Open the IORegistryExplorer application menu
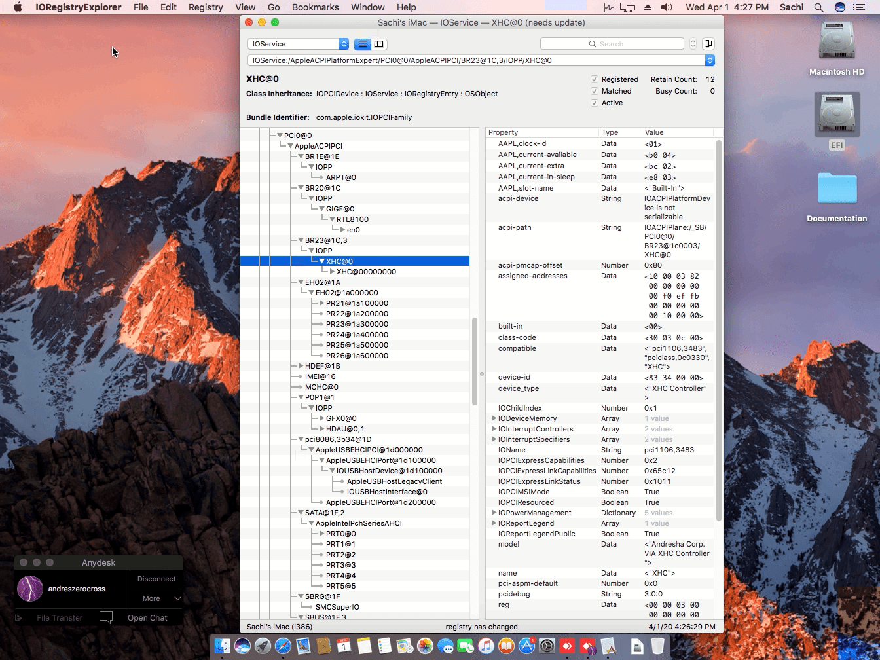Viewport: 880px width, 660px height. (x=78, y=7)
